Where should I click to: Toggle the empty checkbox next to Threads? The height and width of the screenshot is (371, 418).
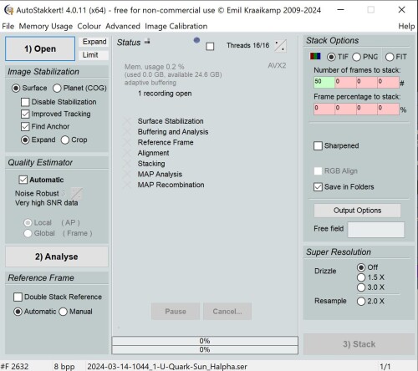click(x=210, y=46)
